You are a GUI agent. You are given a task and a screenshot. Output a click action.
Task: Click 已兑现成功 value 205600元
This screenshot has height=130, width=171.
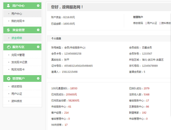[71, 95]
